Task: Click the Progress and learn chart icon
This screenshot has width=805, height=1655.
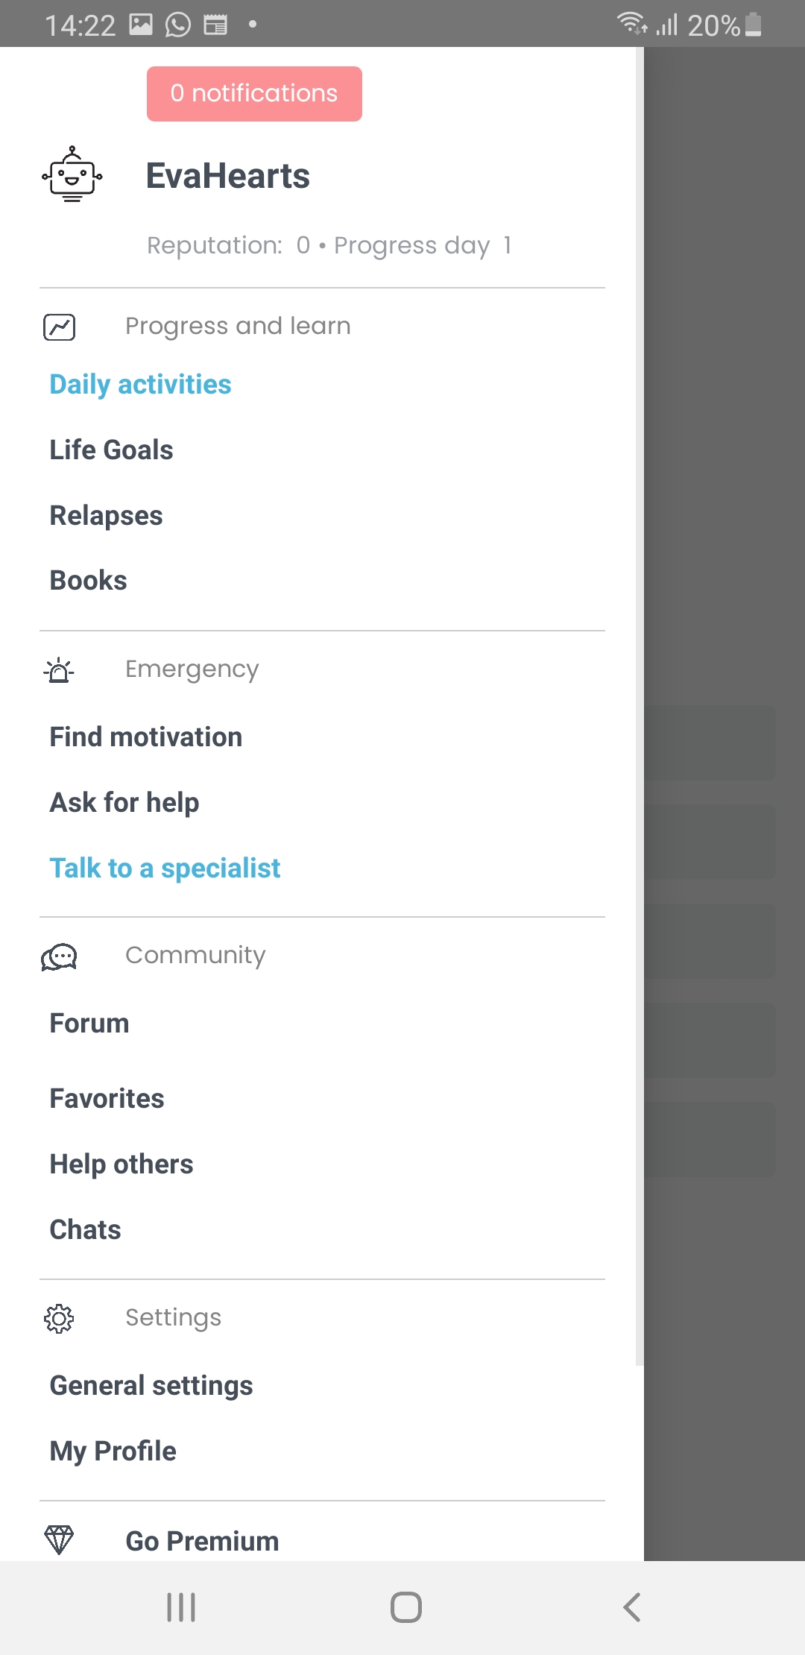Action: click(x=60, y=327)
